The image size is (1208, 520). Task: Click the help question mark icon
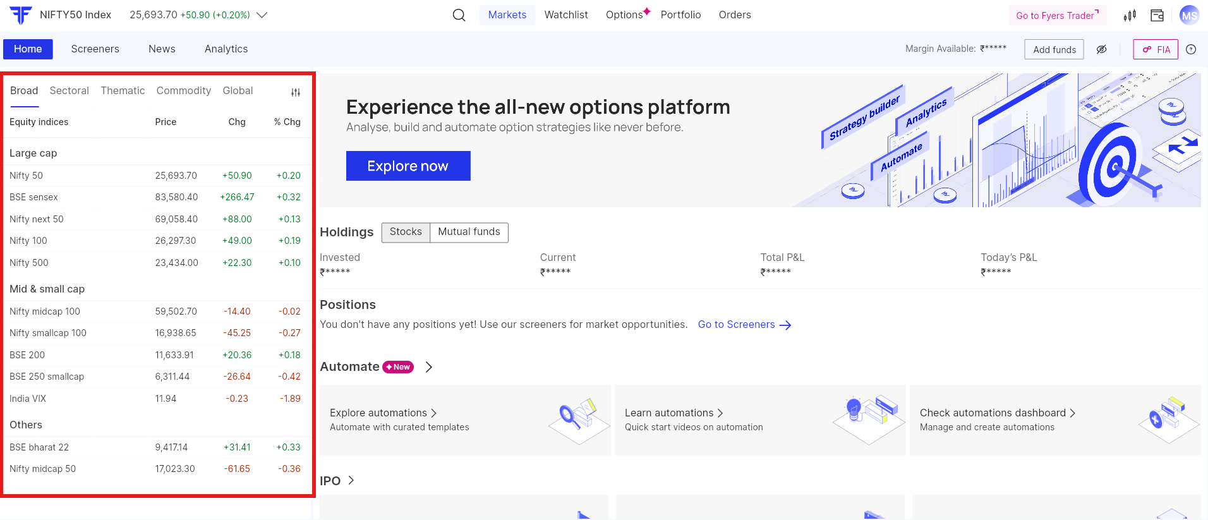(x=1191, y=49)
